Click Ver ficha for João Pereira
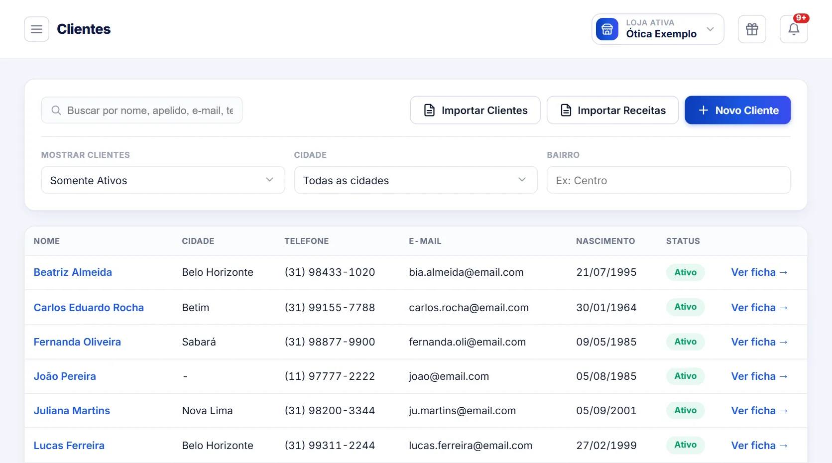The height and width of the screenshot is (463, 832). click(759, 376)
